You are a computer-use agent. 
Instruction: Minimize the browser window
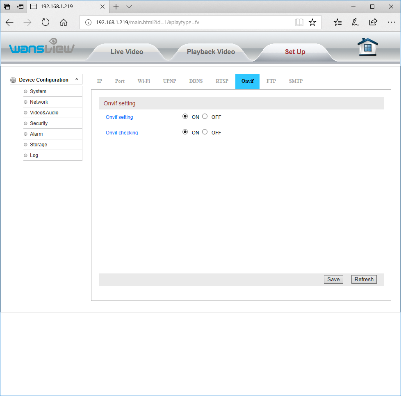point(353,7)
